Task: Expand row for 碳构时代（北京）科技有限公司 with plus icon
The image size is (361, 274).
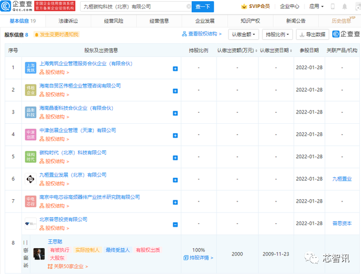Action: [x=175, y=158]
